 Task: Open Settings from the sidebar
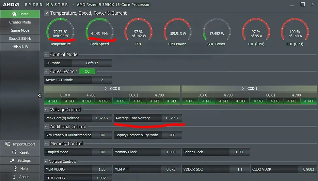[20, 160]
